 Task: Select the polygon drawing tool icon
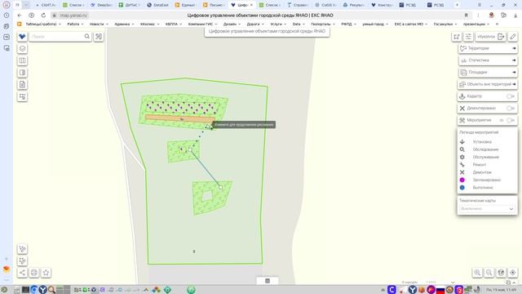[x=22, y=261]
